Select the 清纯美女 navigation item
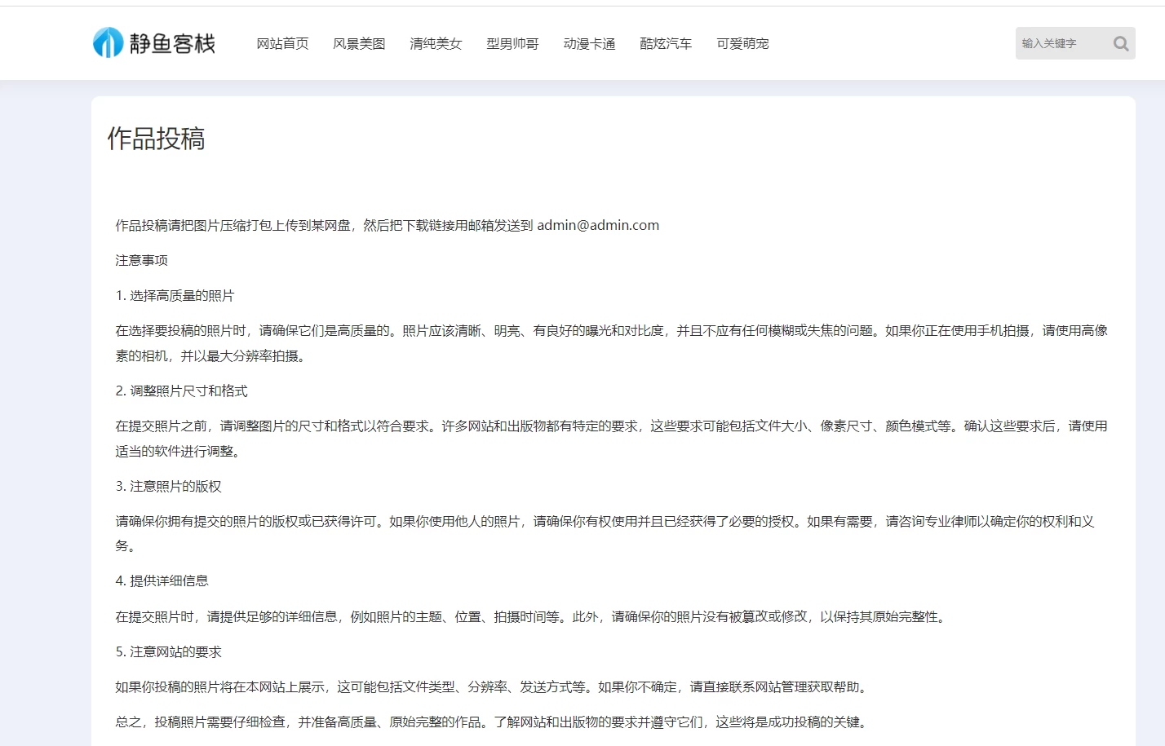The height and width of the screenshot is (746, 1165). coord(436,44)
